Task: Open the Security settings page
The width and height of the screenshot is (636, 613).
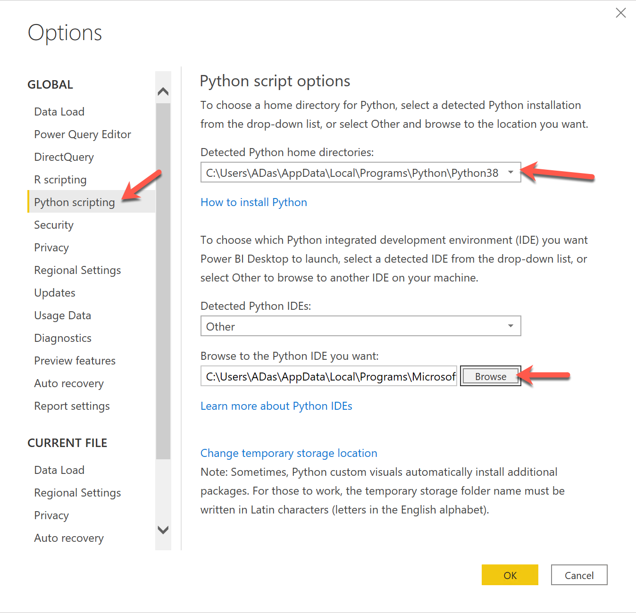Action: tap(53, 225)
